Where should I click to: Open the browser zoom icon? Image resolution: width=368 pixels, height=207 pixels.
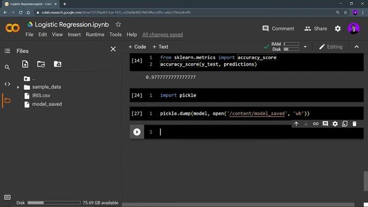[338, 13]
